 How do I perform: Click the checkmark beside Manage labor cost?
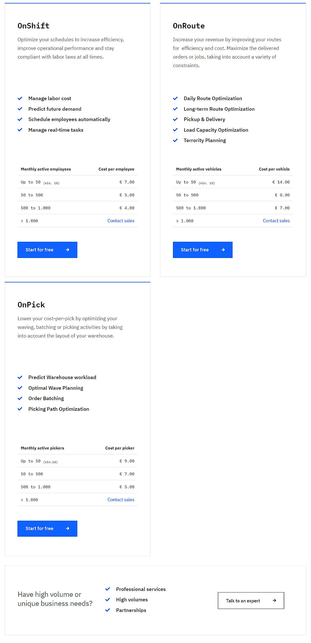point(20,98)
